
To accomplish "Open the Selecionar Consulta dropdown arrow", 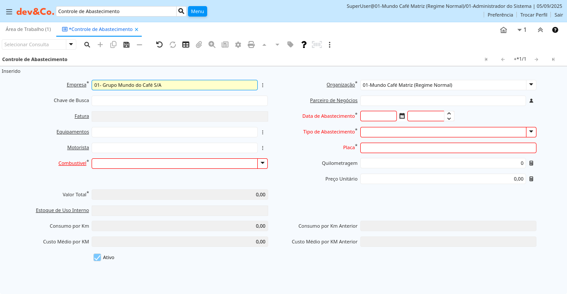I will pos(71,44).
